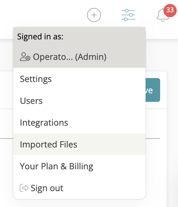Click the (Admin) role label
This screenshot has height=207, width=178.
pos(91,57)
